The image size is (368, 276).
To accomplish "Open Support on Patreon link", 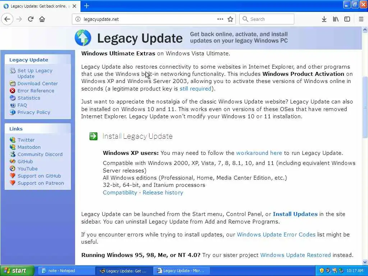I will coord(41,183).
